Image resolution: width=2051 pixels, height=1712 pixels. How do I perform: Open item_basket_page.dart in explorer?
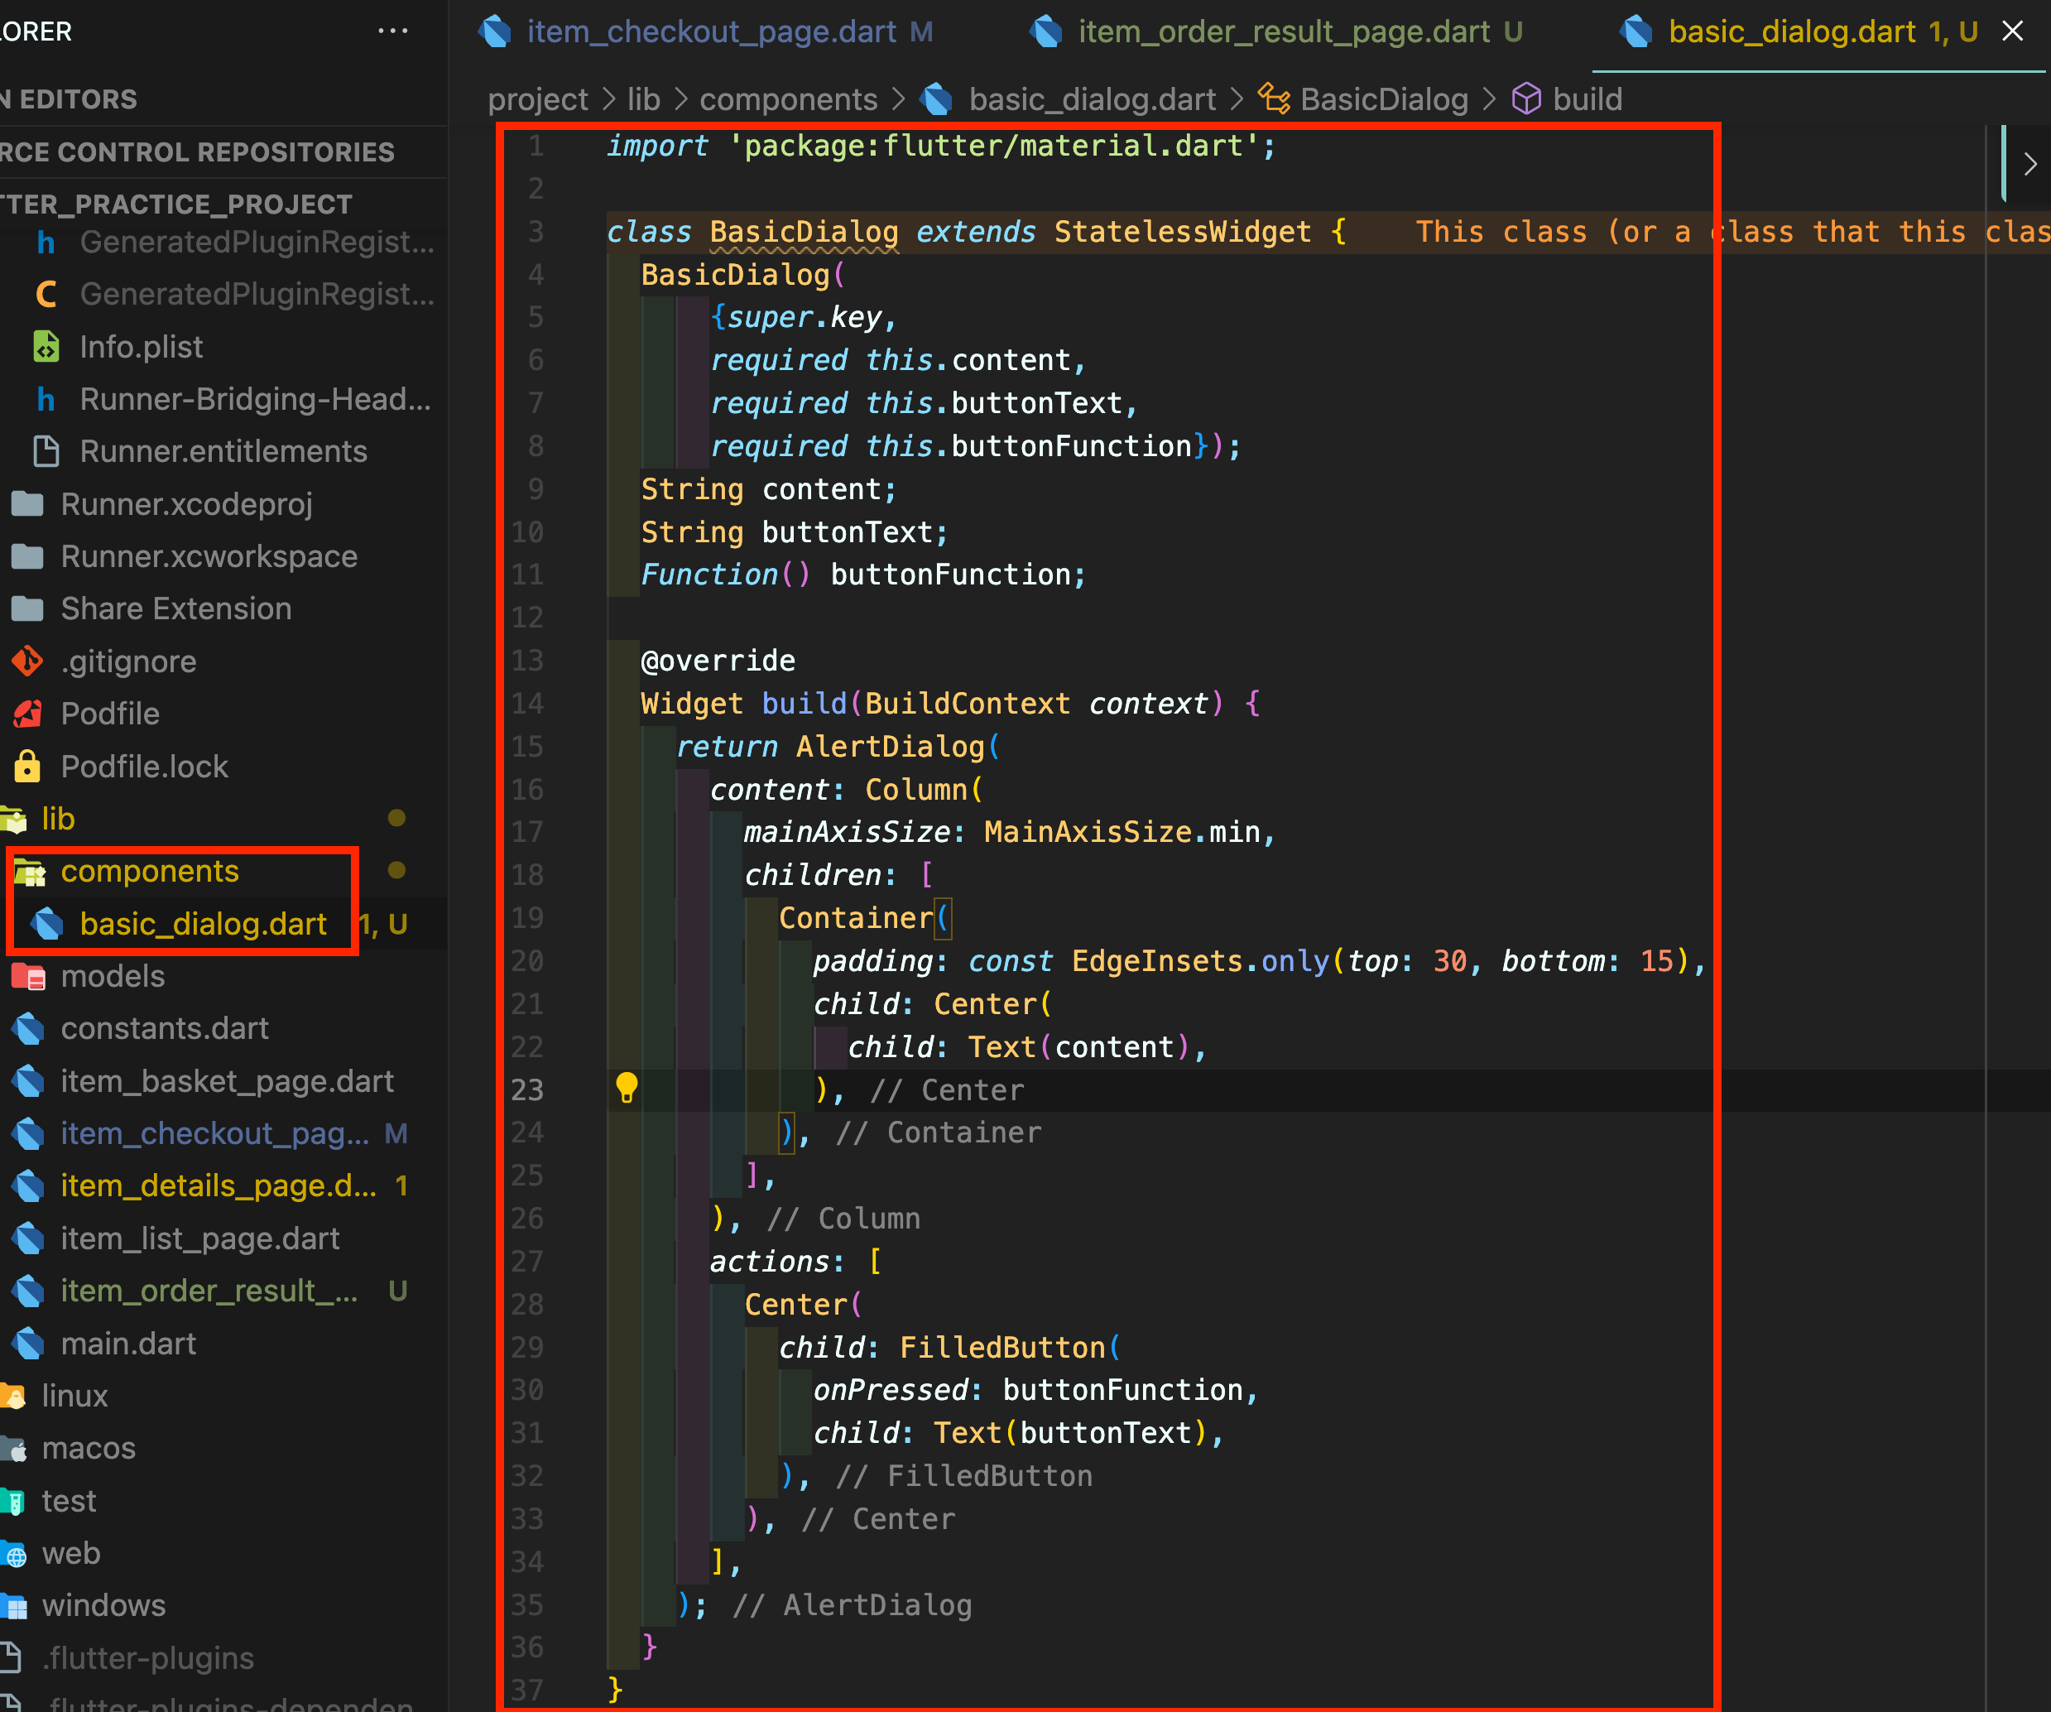(x=227, y=1081)
